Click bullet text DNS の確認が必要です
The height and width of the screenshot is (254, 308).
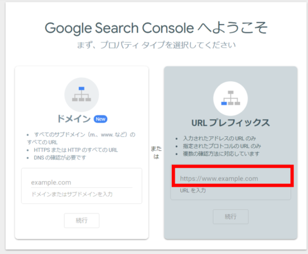(x=60, y=158)
